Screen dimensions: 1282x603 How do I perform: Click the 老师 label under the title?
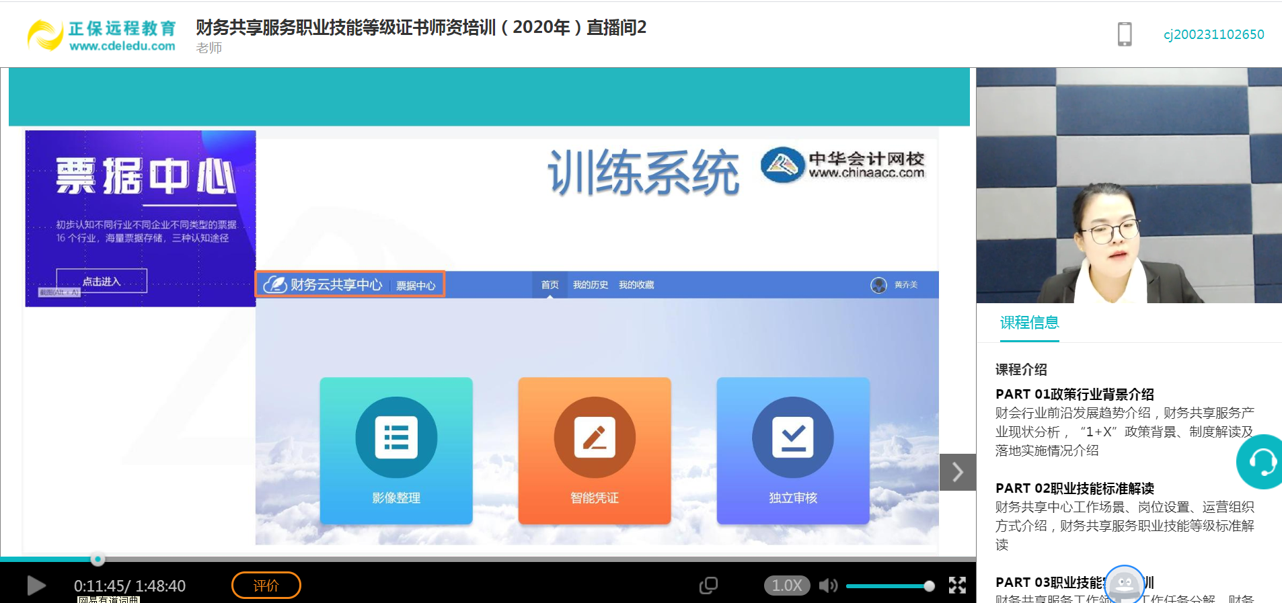click(x=209, y=48)
